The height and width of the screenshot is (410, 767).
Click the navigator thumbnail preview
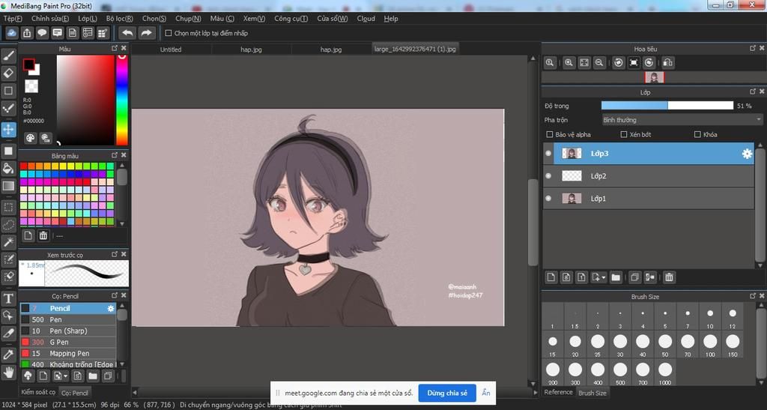click(654, 77)
